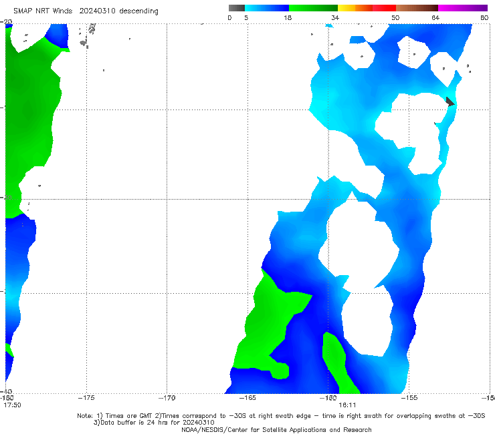Click the longitude label '-155'
Image resolution: width=495 pixels, height=434 pixels.
(409, 398)
